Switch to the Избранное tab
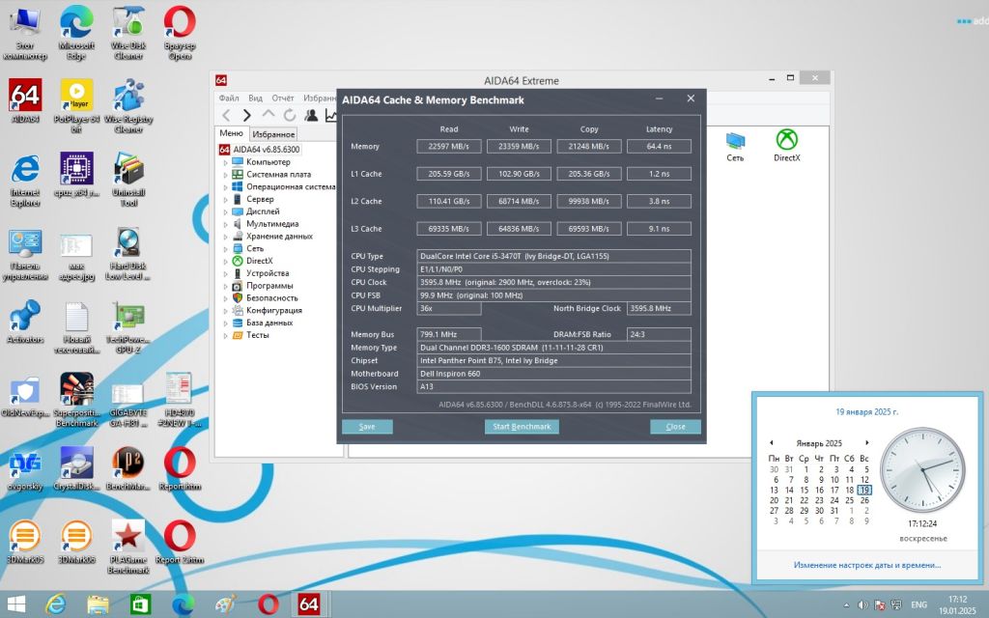Viewport: 989px width, 618px height. 273,134
